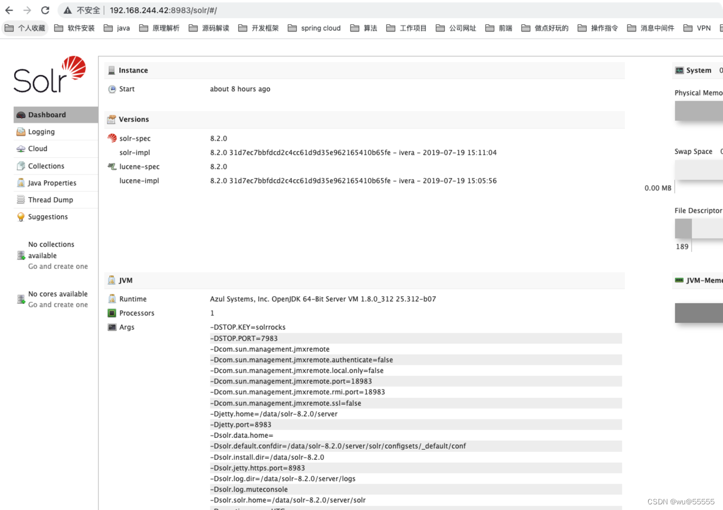
Task: Click Go and create one under collections
Action: tap(58, 267)
